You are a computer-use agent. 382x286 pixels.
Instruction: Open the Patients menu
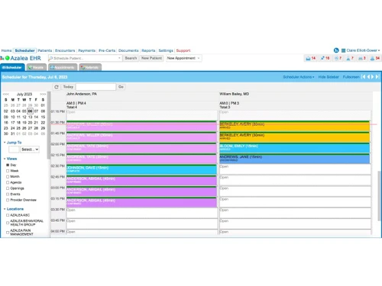[x=45, y=50]
